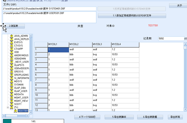This screenshot has height=123, width=187.
Task: Click the 记录数 field showing 5092
Action: click(171, 39)
